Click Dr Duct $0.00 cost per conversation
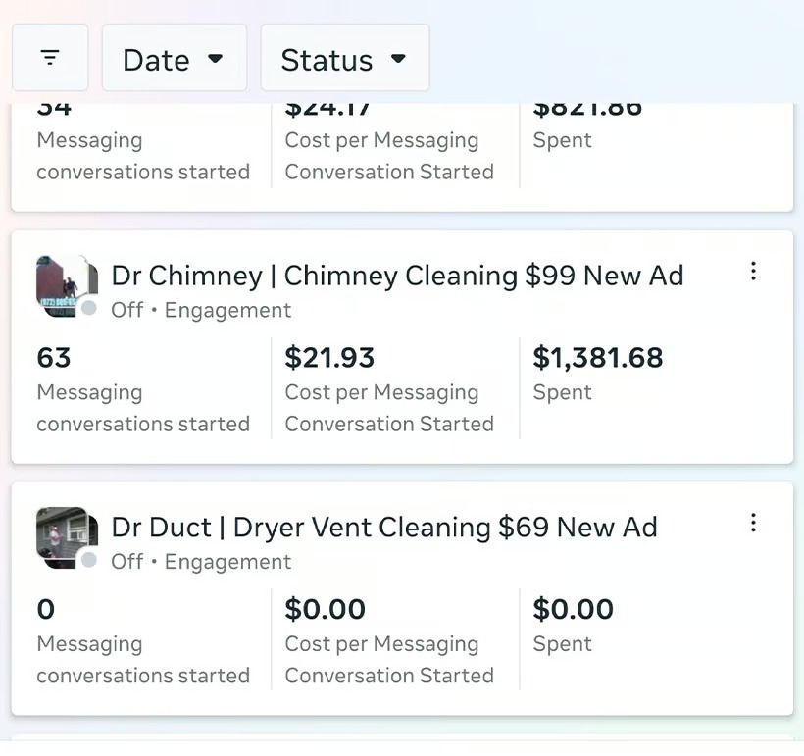The image size is (804, 756). coord(325,609)
